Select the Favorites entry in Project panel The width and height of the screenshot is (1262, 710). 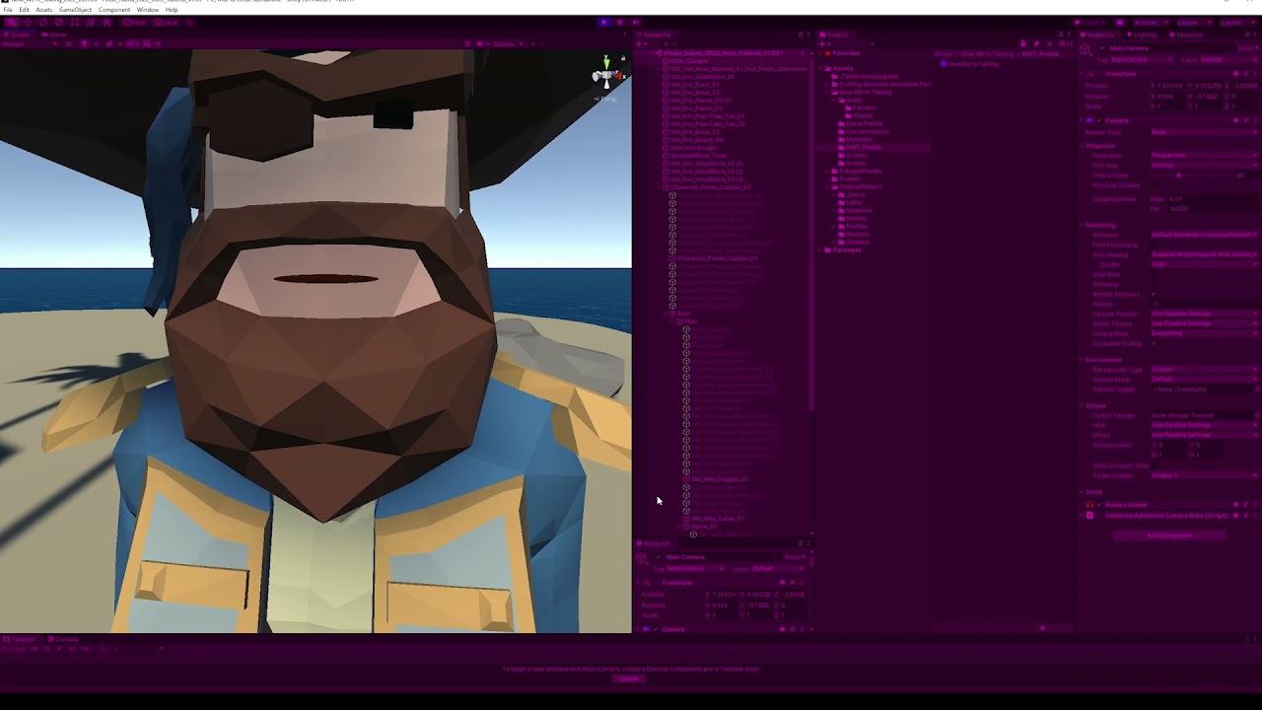(846, 53)
